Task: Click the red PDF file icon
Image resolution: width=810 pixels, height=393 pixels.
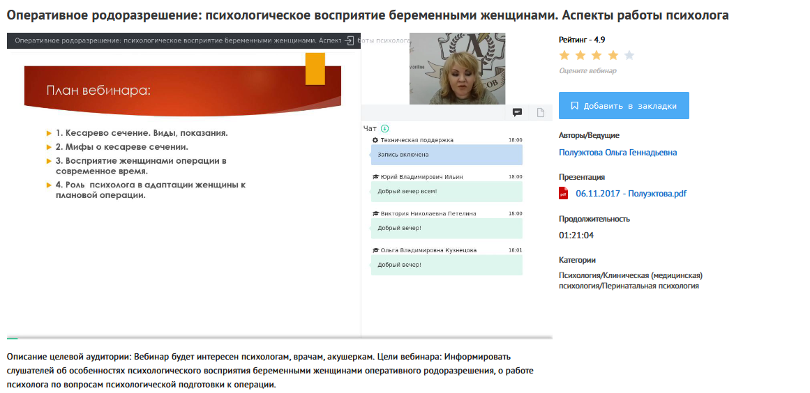Action: point(564,193)
